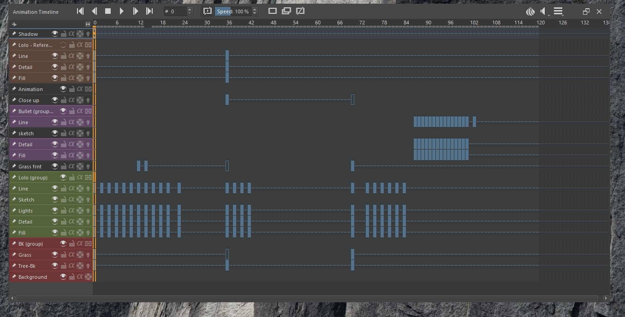Toggle onion skin bulb on Grass frnt
This screenshot has width=625, height=317.
(88, 167)
